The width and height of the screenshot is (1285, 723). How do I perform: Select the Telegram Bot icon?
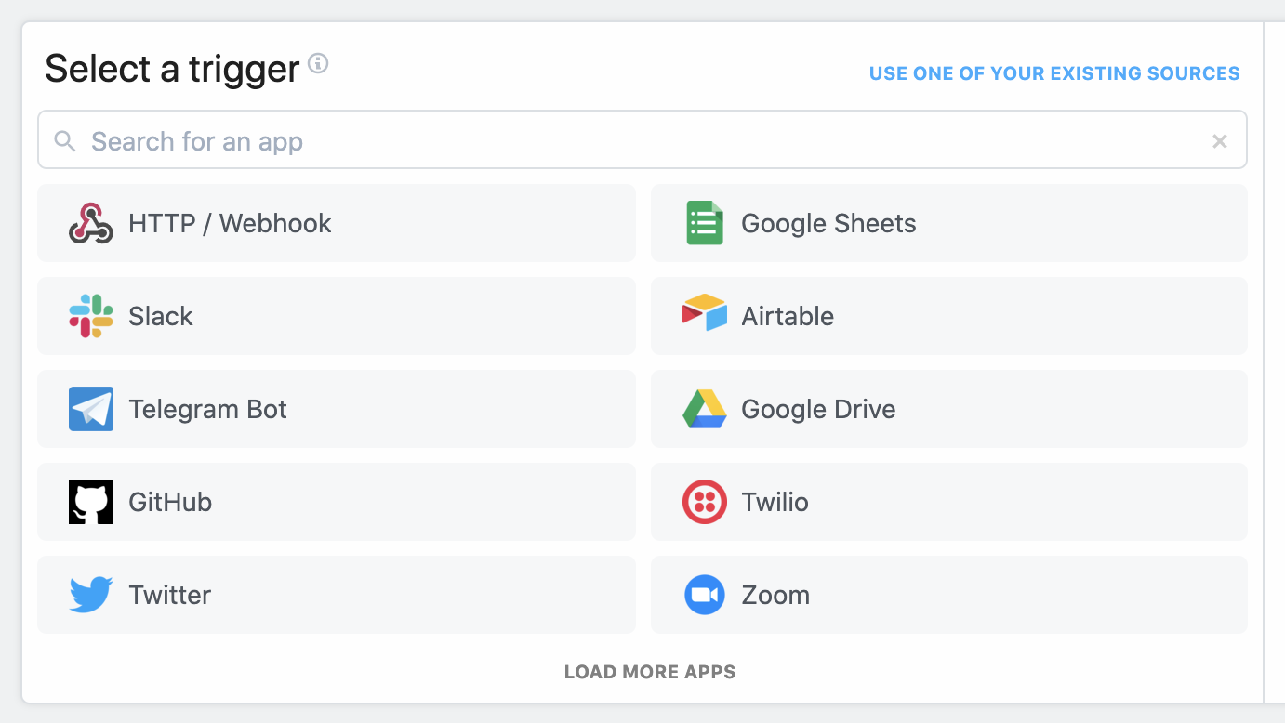(89, 409)
